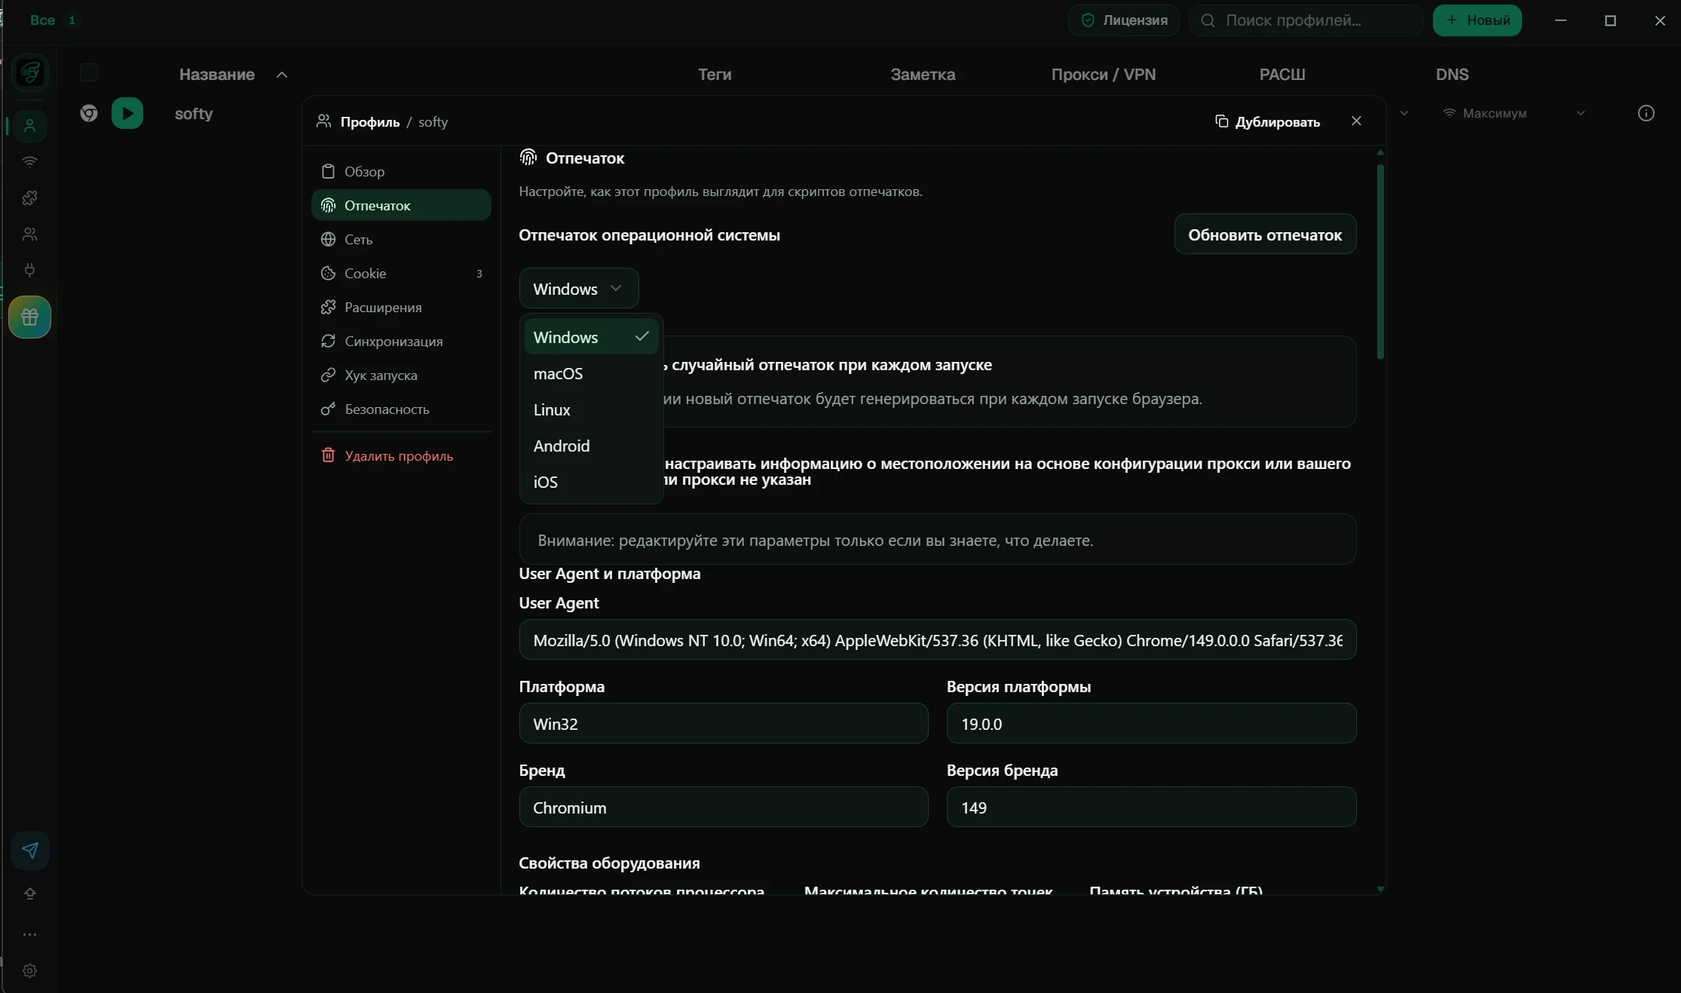Viewport: 1681px width, 993px height.
Task: Expand the Максимум DNS dropdown
Action: pyautogui.click(x=1581, y=113)
